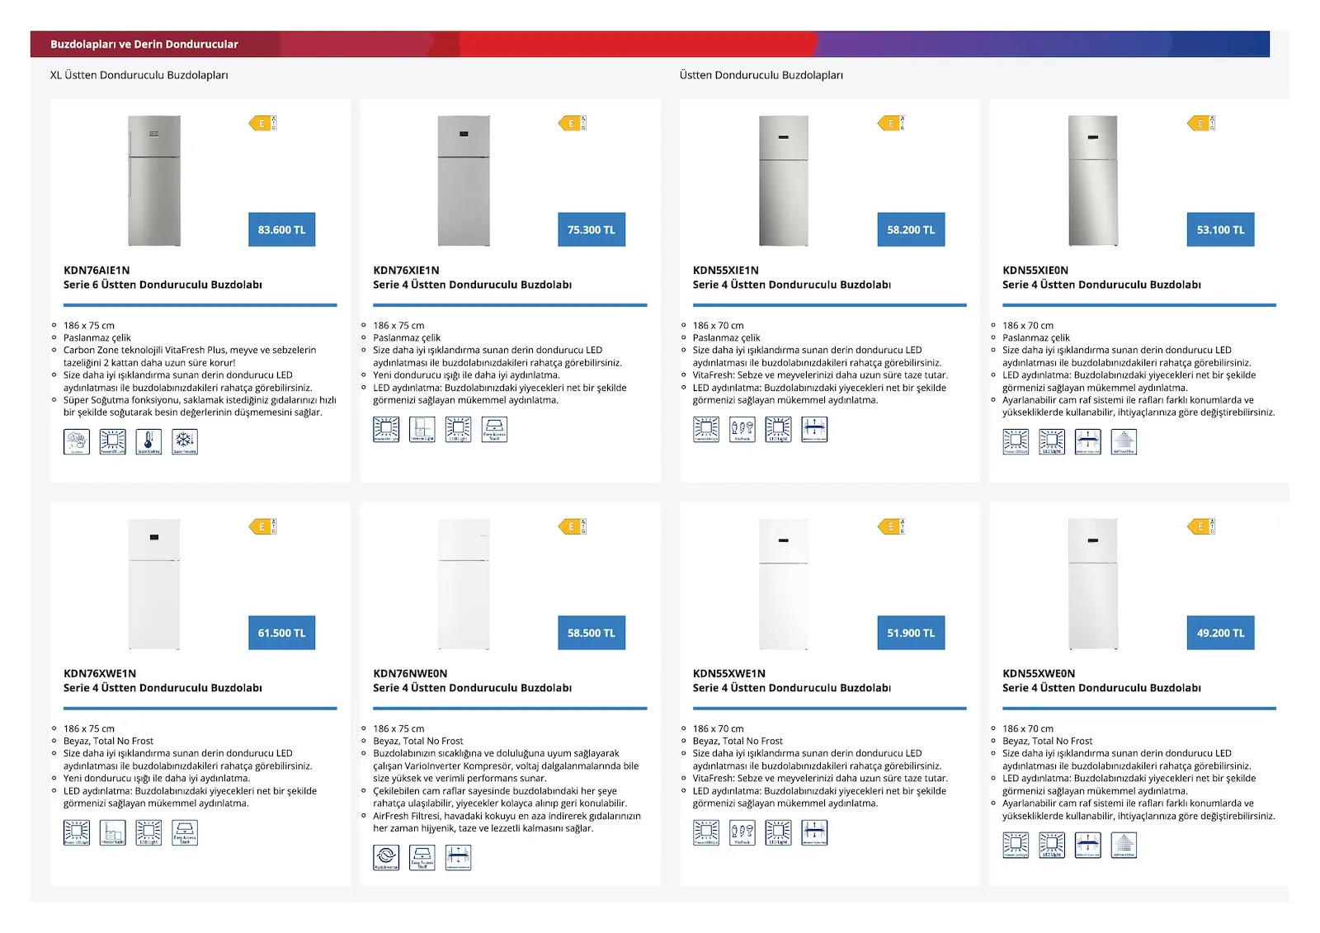
Task: Click the stainless steel KDN76XIE1N fridge image
Action: (x=464, y=181)
